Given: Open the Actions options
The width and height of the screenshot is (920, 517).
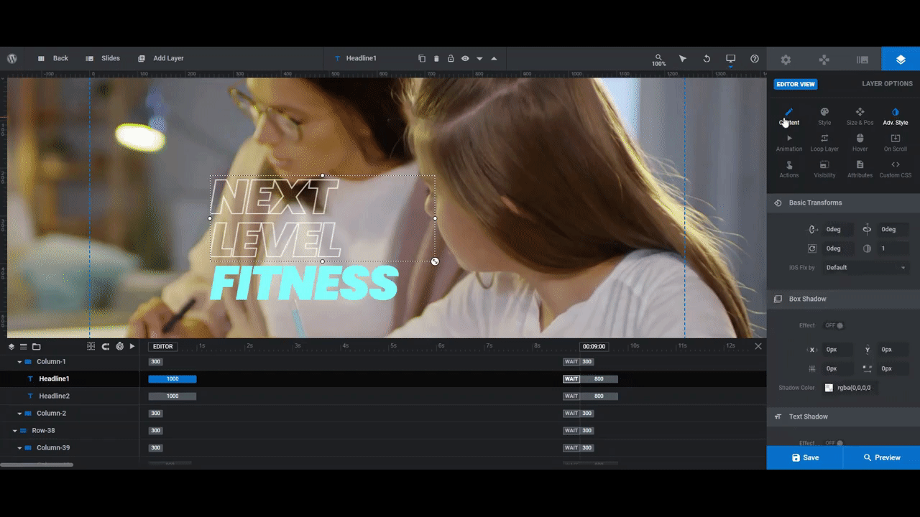Looking at the screenshot, I should [x=789, y=169].
